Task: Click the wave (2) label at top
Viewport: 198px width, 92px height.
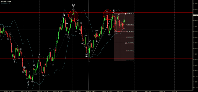Action: point(73,5)
